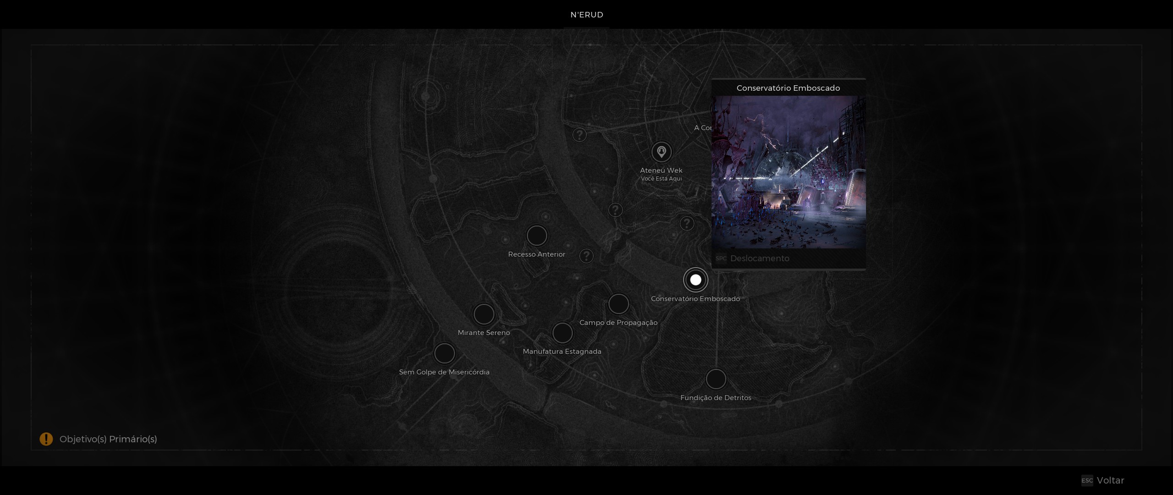Click the Manufatura Estagnada label

562,352
